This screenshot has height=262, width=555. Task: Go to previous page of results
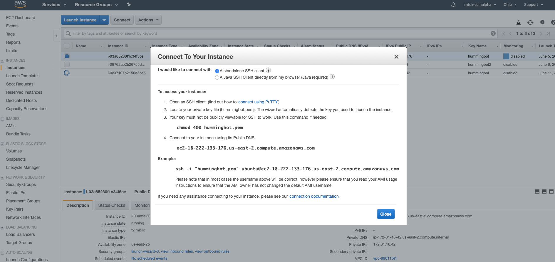[x=510, y=33]
